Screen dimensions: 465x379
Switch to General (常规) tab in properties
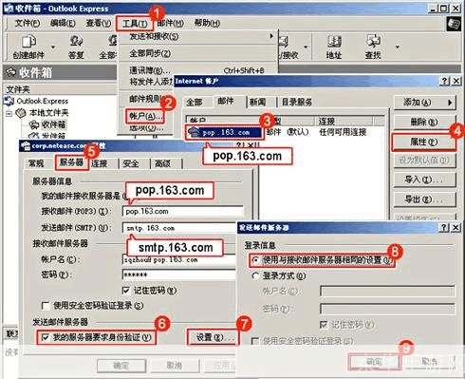click(x=36, y=163)
